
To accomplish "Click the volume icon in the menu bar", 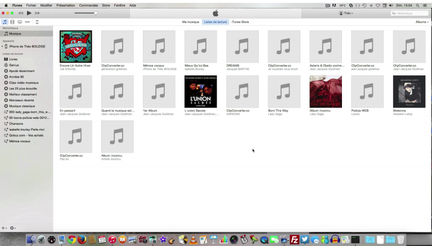I will coord(391,5).
